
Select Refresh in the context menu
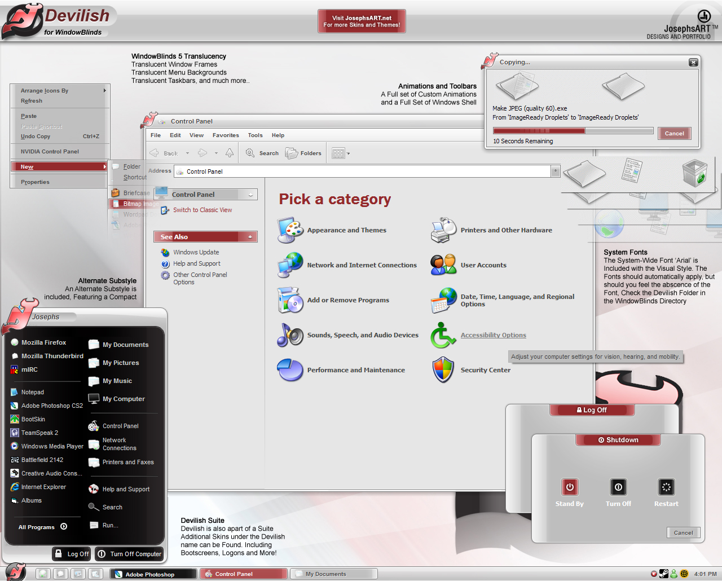point(60,101)
